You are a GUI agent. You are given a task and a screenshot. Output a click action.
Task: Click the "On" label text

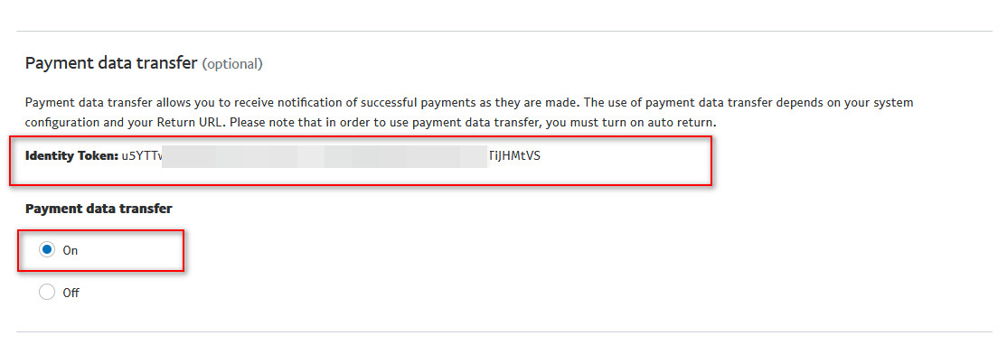click(70, 251)
